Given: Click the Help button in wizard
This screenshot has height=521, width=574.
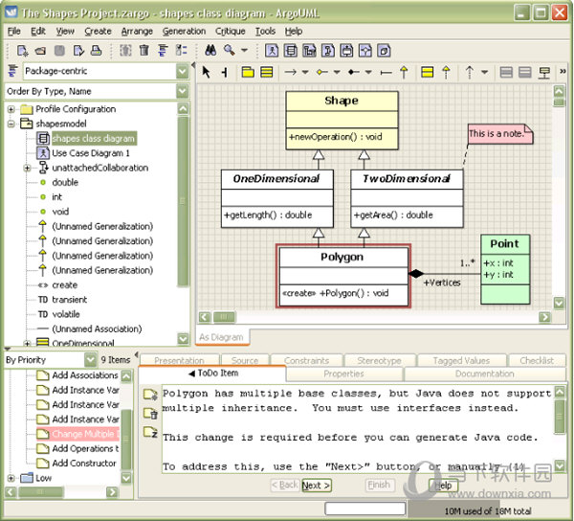Looking at the screenshot, I should [x=443, y=486].
